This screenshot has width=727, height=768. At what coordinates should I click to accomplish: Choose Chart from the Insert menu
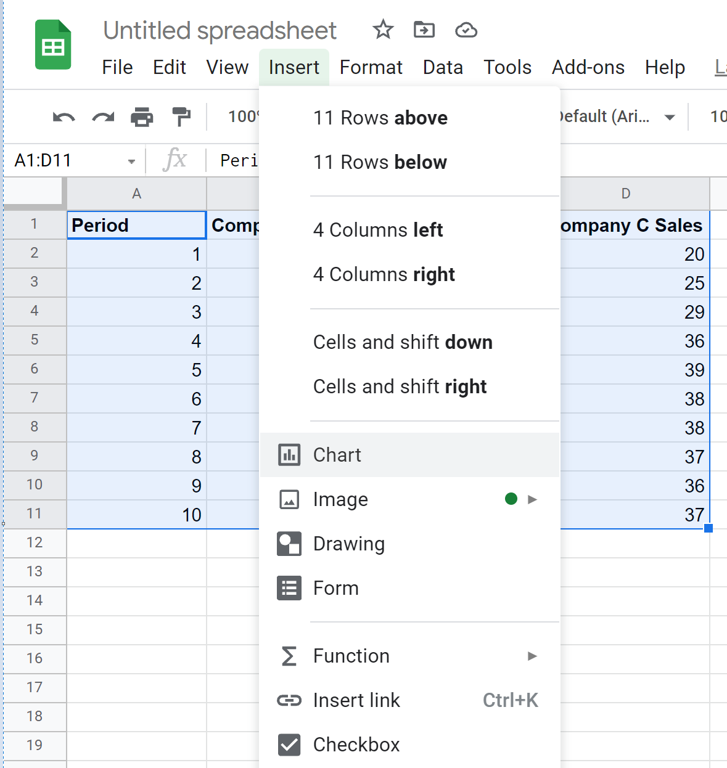click(337, 455)
